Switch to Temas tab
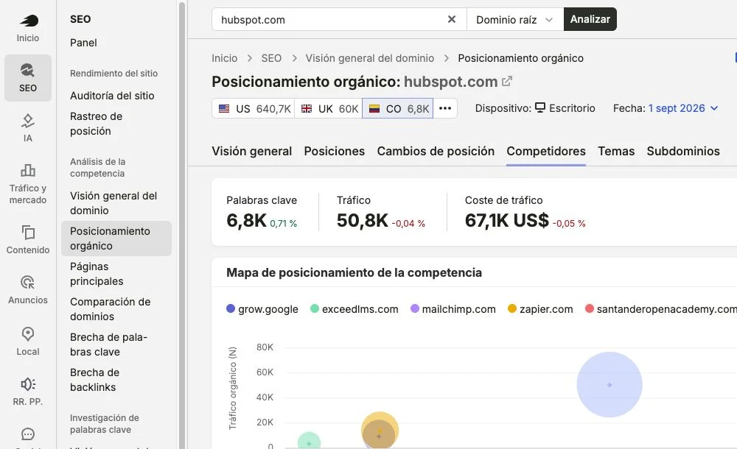The width and height of the screenshot is (737, 449). coord(615,151)
